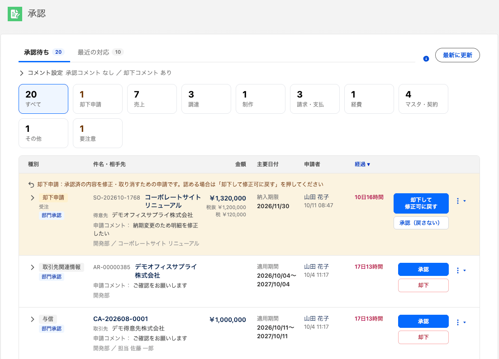Click 承認（戻さない） button
The image size is (499, 359).
[x=421, y=223]
